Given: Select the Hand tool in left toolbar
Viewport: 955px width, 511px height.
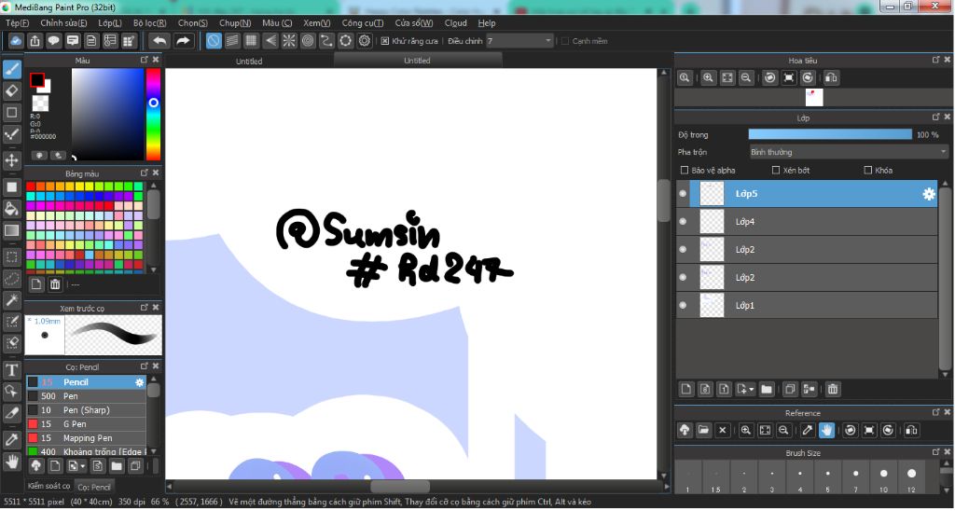Looking at the screenshot, I should 11,461.
